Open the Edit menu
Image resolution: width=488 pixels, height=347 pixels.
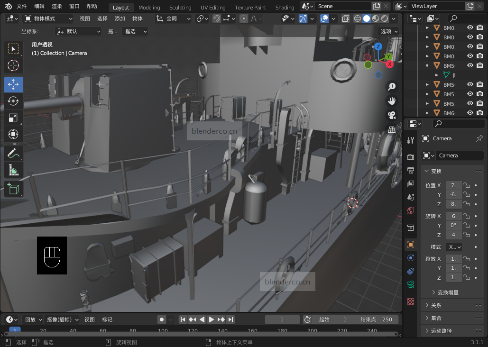point(39,6)
